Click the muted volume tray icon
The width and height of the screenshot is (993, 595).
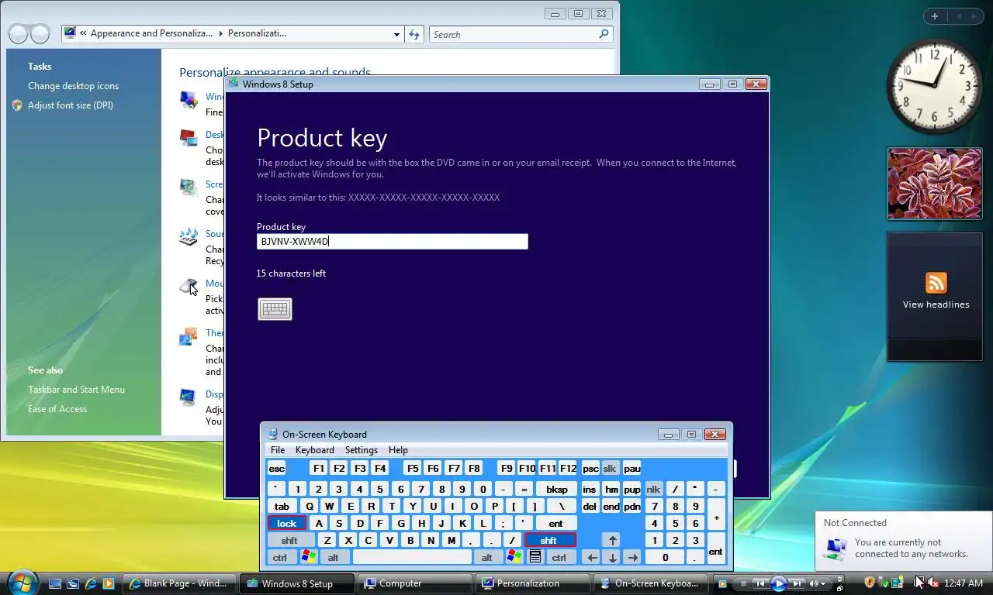pyautogui.click(x=935, y=583)
